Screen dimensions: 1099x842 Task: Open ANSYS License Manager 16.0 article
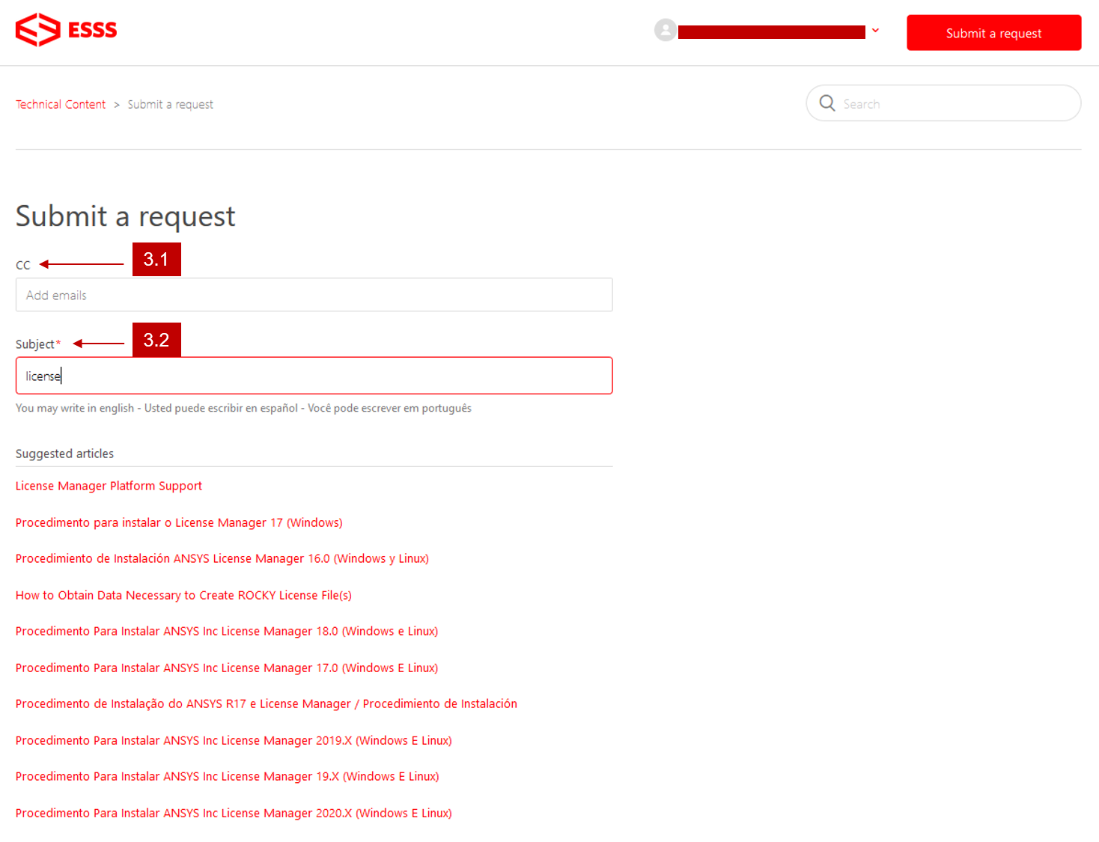[x=222, y=558]
